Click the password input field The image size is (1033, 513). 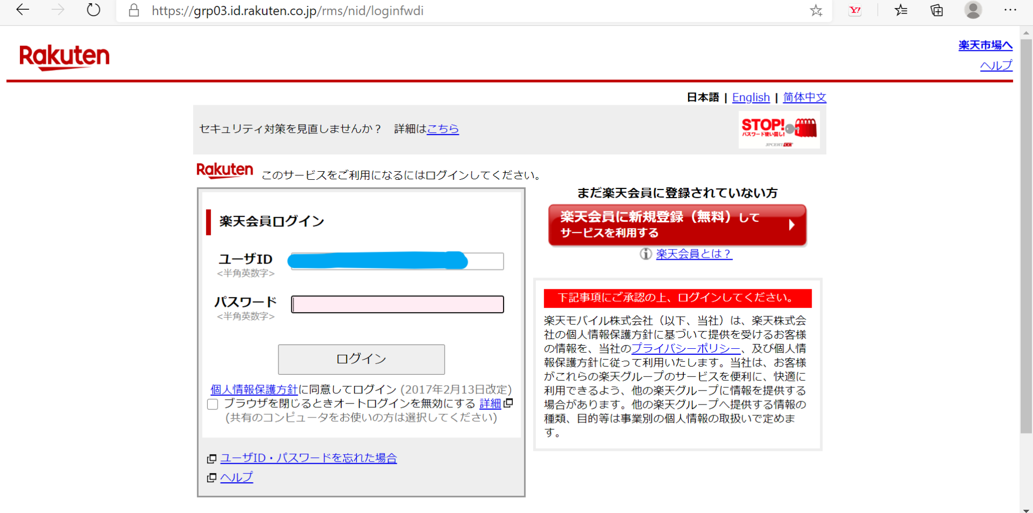(x=397, y=304)
